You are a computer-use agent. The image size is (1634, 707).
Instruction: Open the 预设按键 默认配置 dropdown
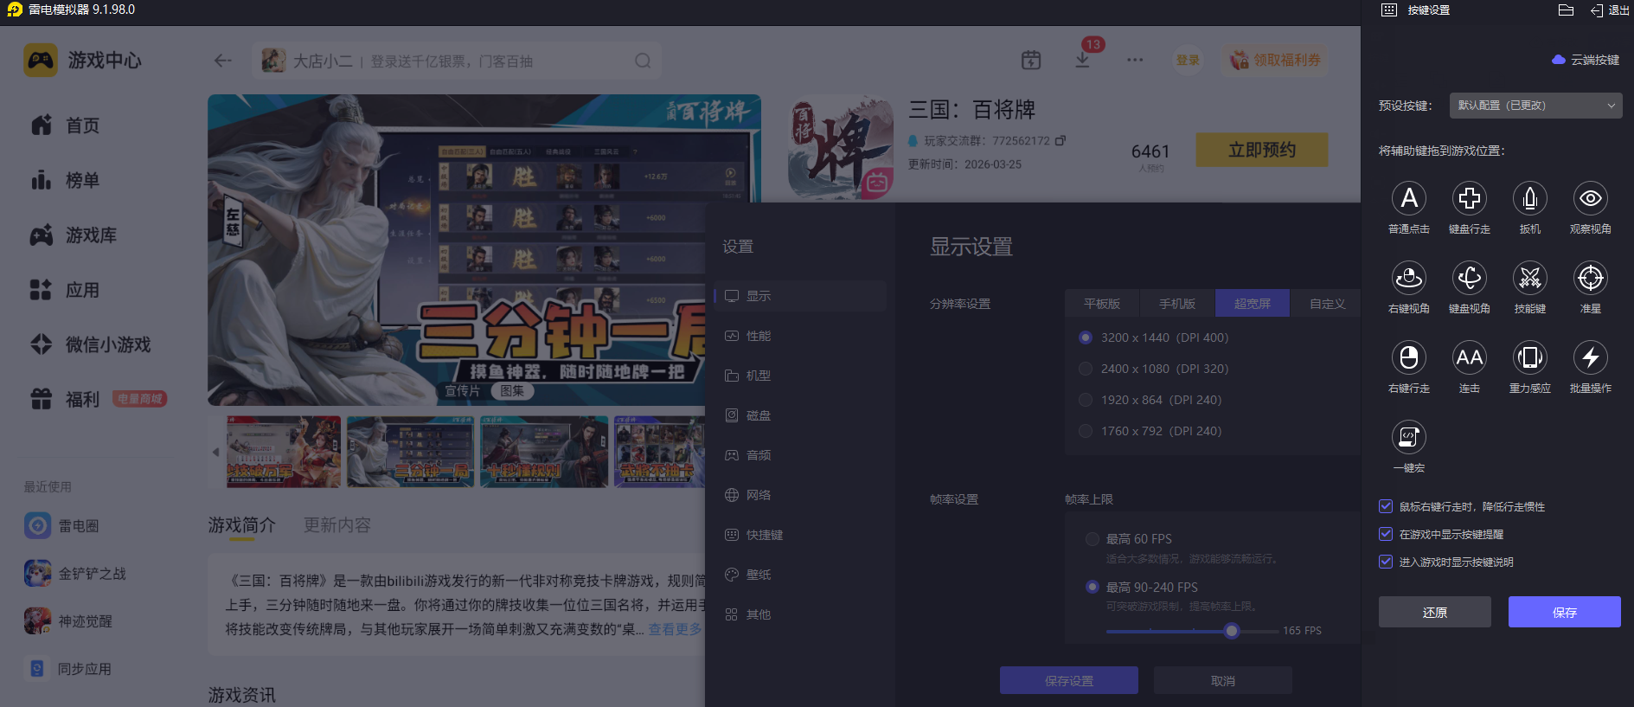pos(1535,106)
